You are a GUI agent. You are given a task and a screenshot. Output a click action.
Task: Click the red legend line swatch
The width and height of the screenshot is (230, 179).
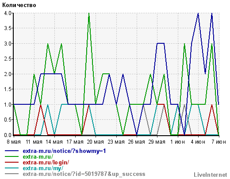12,162
